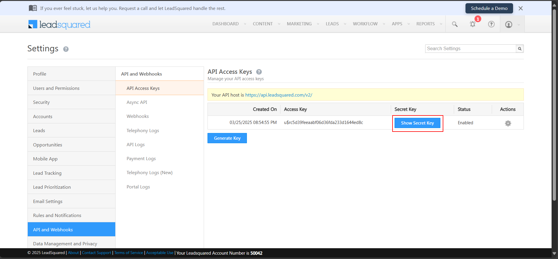Image resolution: width=558 pixels, height=259 pixels.
Task: Select Webhooks in the API submenu
Action: [x=138, y=116]
